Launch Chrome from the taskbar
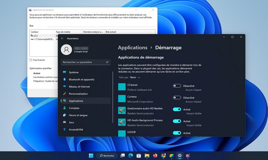The image size is (268, 160). coord(163,155)
